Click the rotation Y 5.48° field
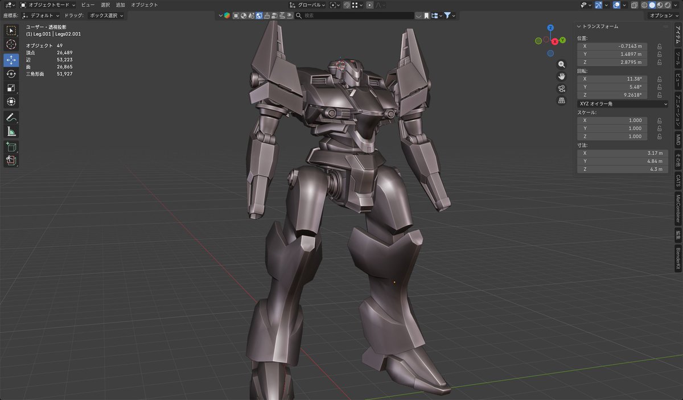683x400 pixels. tap(612, 87)
